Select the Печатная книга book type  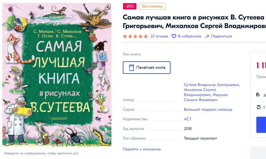pos(146,67)
